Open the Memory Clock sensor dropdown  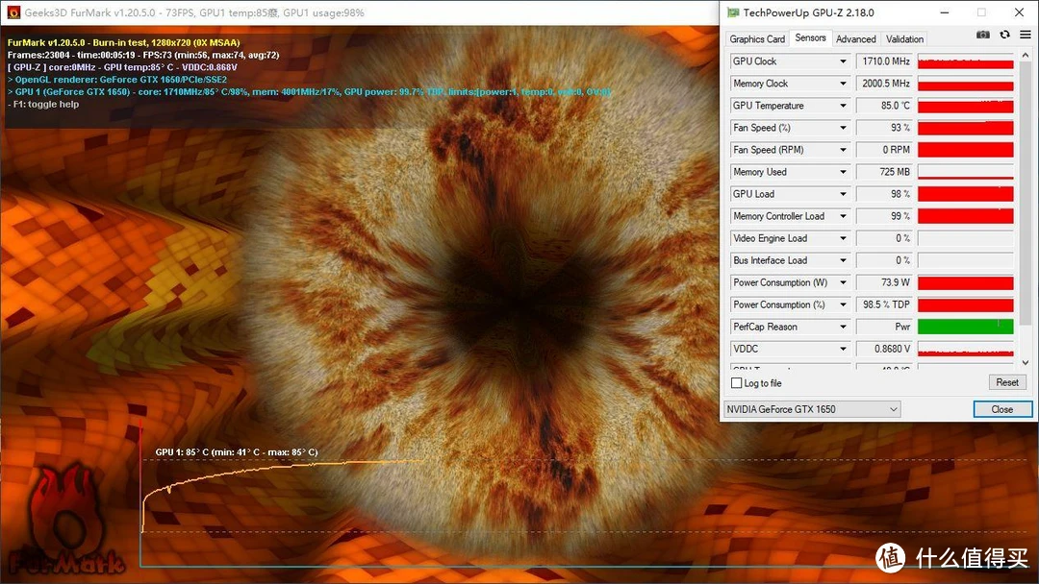pyautogui.click(x=843, y=84)
